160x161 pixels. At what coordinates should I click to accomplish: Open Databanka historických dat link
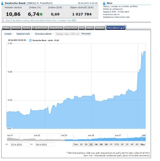(x=116, y=17)
